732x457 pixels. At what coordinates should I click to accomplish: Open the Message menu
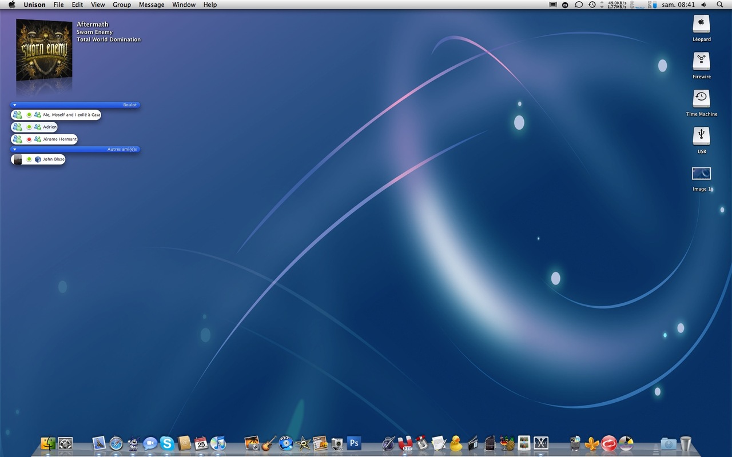click(152, 5)
